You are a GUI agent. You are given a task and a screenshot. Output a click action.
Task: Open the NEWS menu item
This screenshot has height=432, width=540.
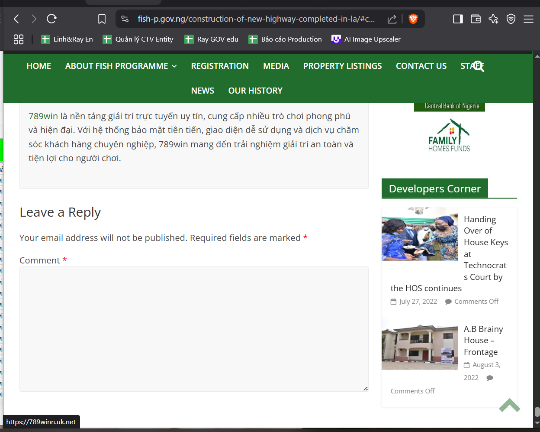point(202,91)
